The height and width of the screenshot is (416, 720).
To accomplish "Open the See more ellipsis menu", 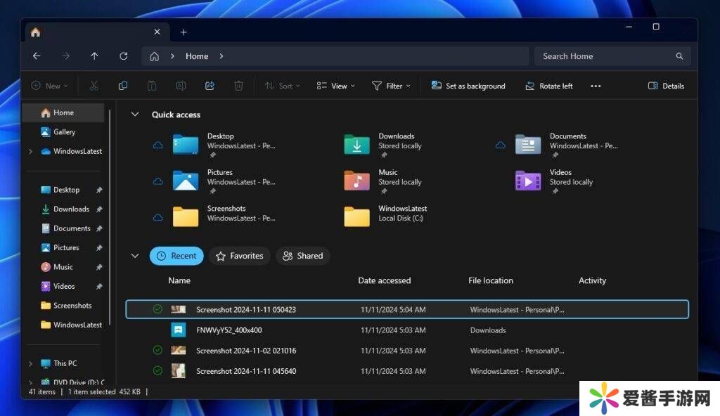I will tap(596, 86).
